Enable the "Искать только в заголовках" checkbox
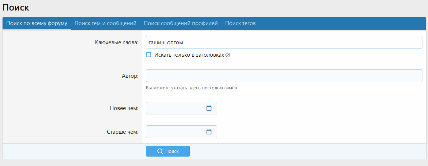This screenshot has width=428, height=166. pos(149,55)
